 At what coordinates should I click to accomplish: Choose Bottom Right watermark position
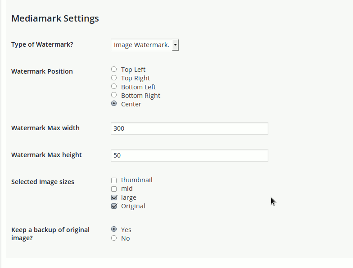click(x=114, y=95)
